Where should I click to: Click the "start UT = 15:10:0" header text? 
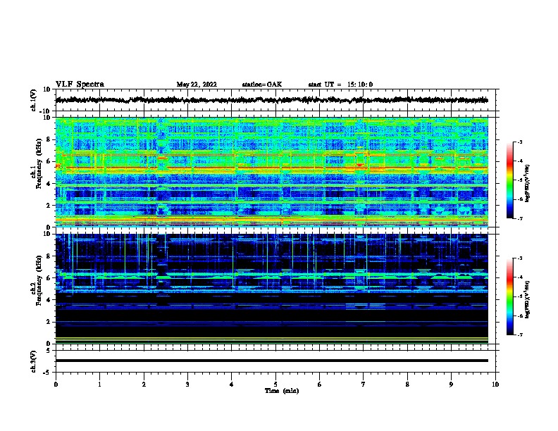(340, 85)
